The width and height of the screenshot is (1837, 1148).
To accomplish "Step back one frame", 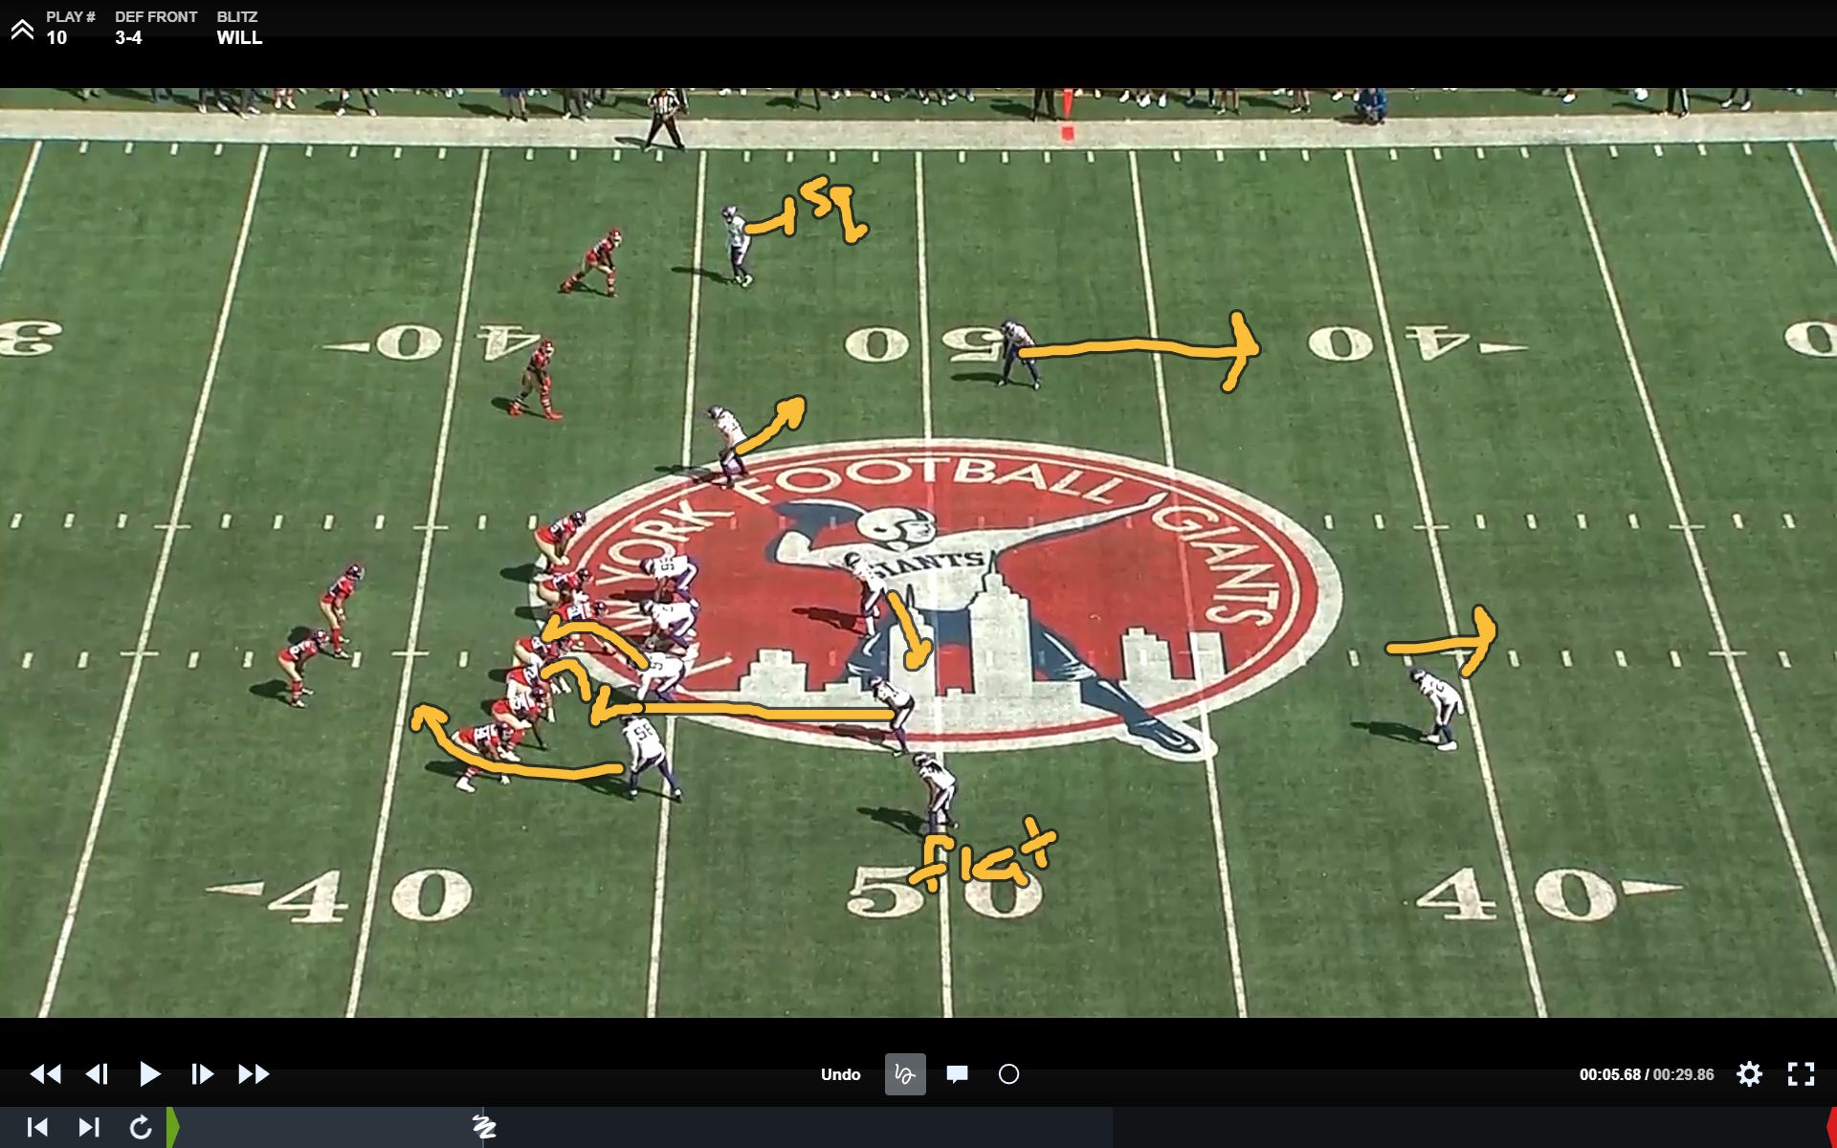I will 98,1074.
